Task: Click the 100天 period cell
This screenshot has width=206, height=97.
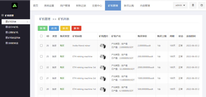Action: click(x=173, y=46)
